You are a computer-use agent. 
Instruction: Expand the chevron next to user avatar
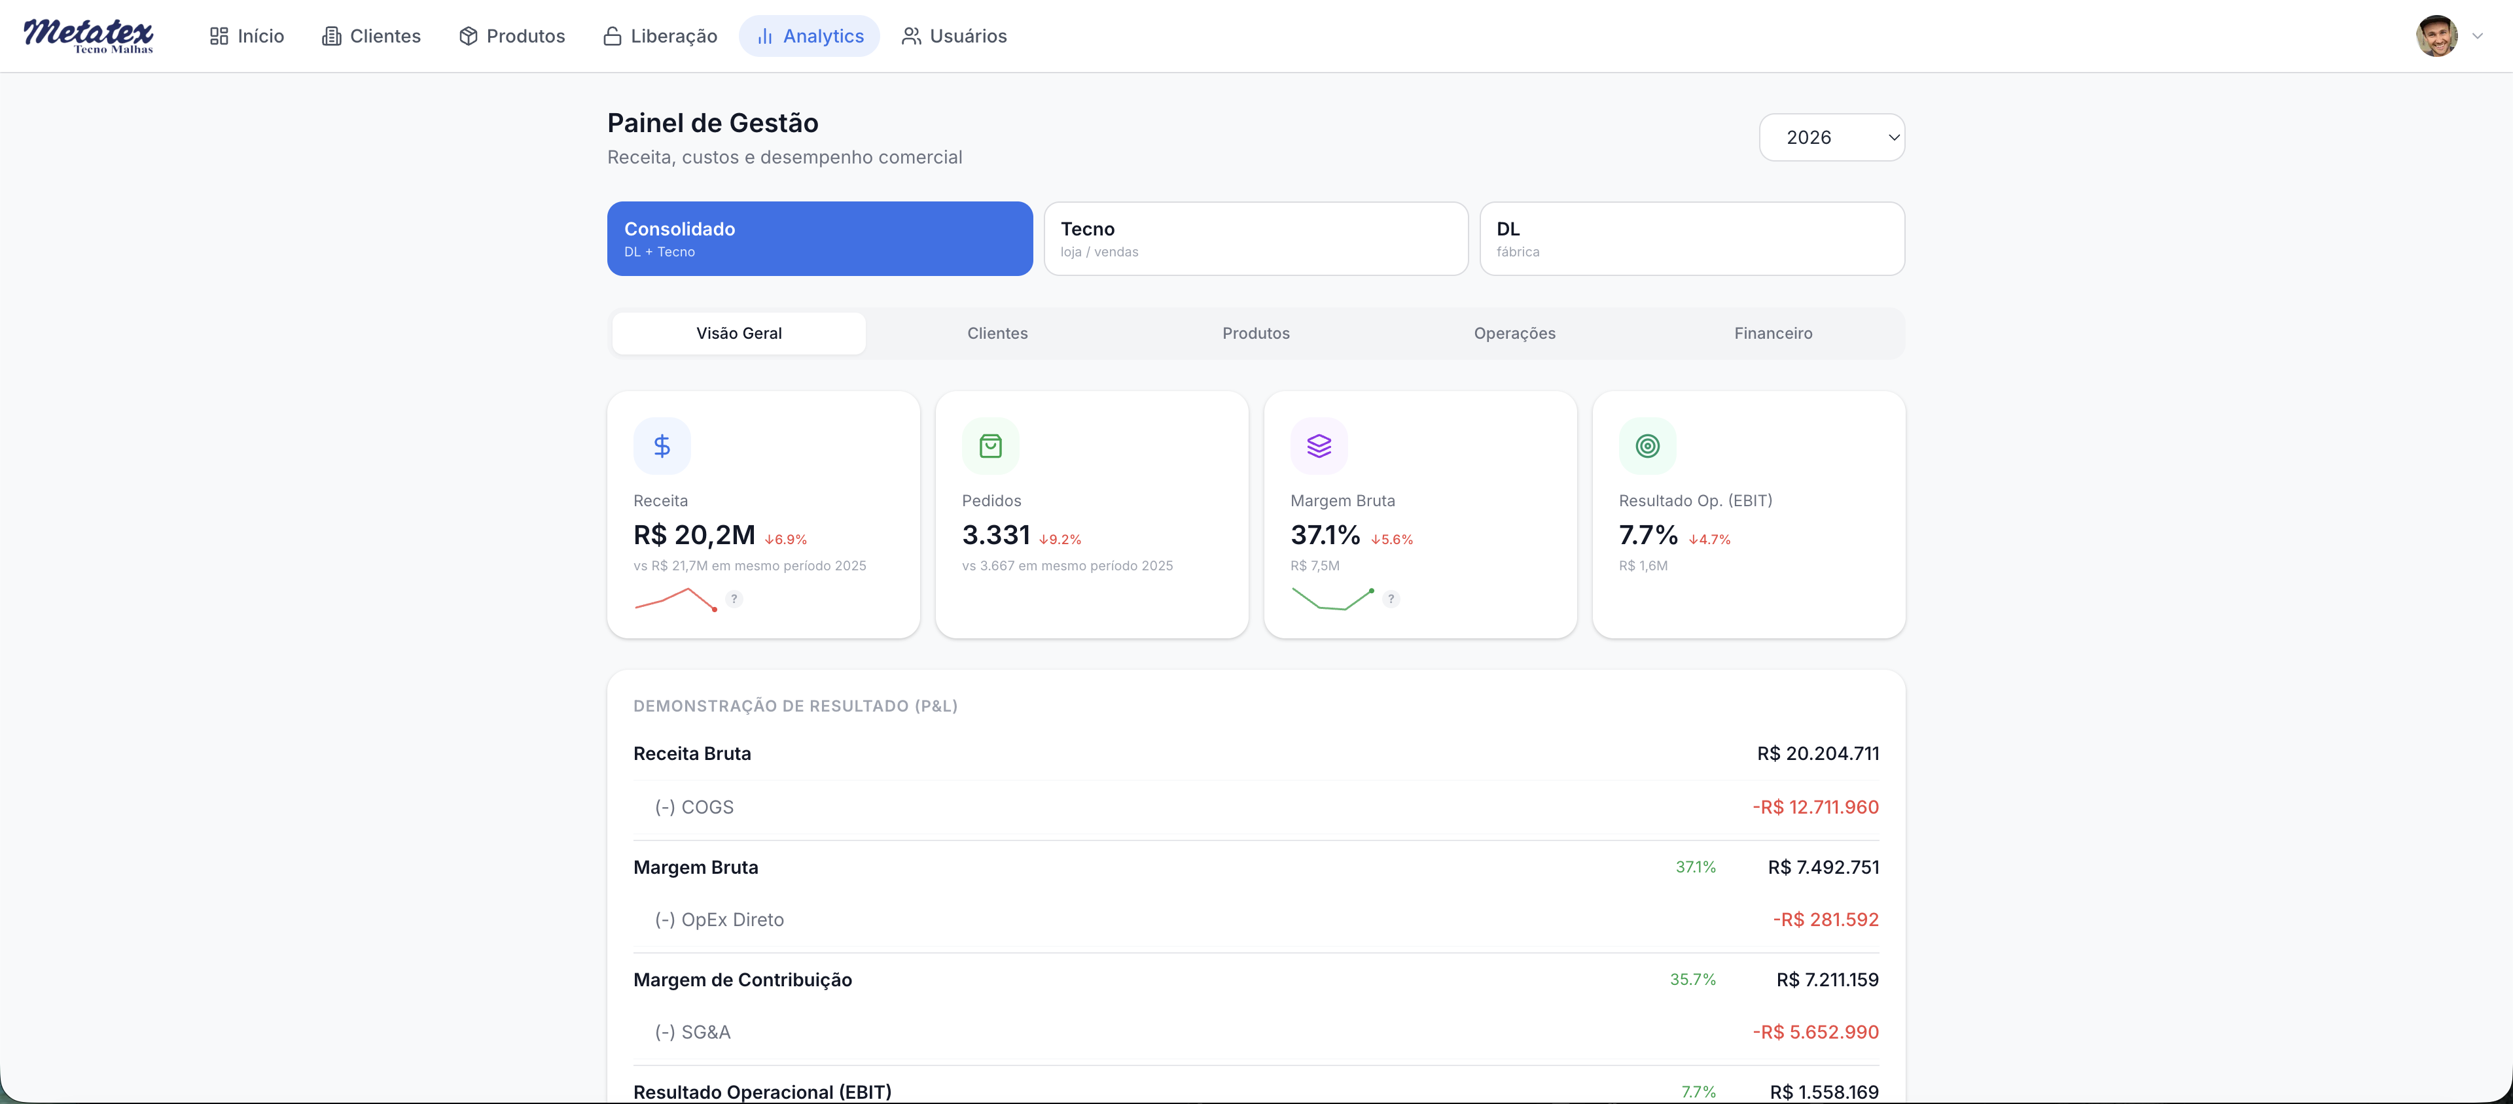click(x=2477, y=36)
